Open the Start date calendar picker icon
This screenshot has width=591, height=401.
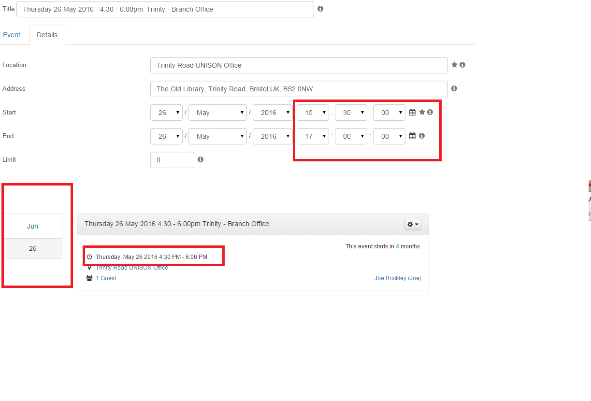coord(412,112)
